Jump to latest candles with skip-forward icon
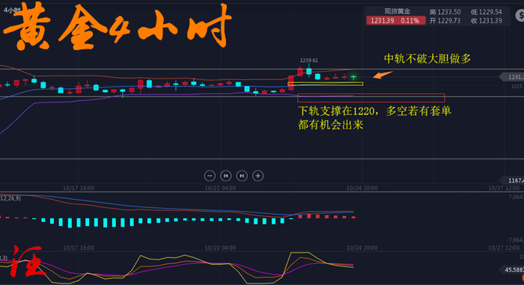This screenshot has width=524, height=285. tap(242, 176)
